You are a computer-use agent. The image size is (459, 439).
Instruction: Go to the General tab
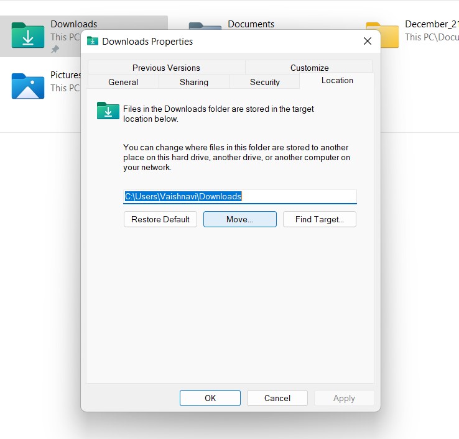[x=123, y=82]
